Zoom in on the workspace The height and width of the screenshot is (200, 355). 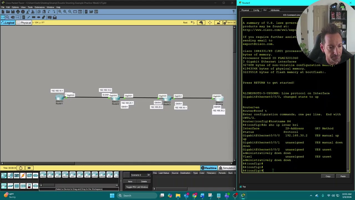pyautogui.click(x=60, y=12)
